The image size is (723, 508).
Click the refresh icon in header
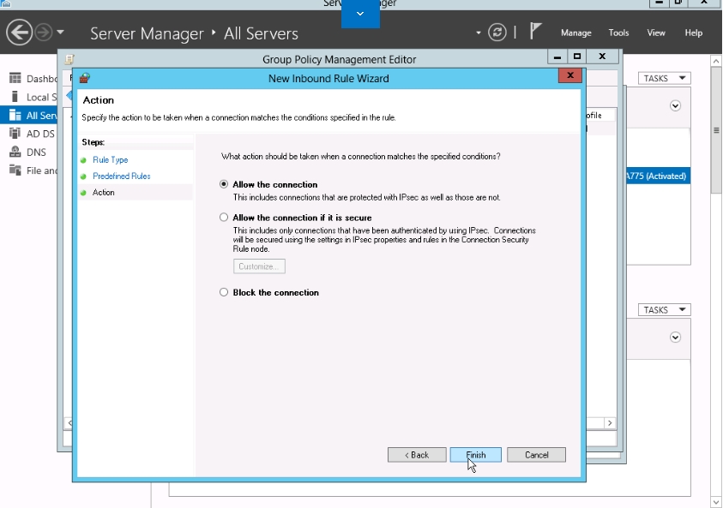497,33
